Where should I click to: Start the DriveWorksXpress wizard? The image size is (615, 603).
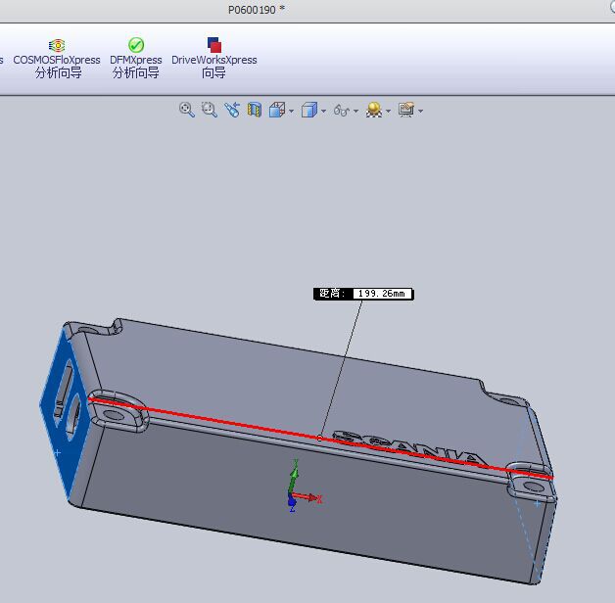click(213, 58)
